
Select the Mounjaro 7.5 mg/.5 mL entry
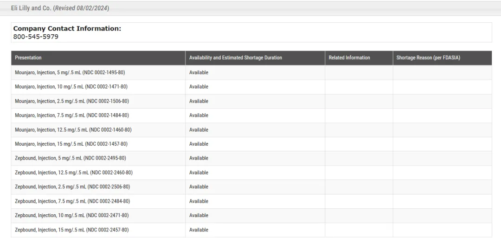tap(72, 116)
